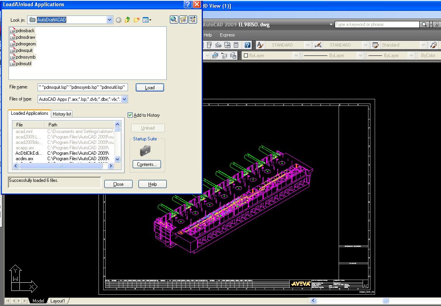
Task: Click the Communication Center satellite icon
Action: (x=437, y=24)
